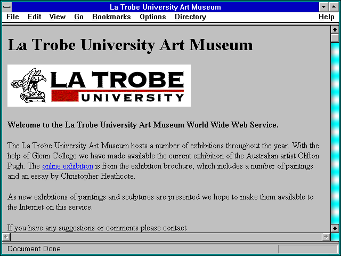The width and height of the screenshot is (341, 256).
Task: Open the Go menu
Action: 79,17
